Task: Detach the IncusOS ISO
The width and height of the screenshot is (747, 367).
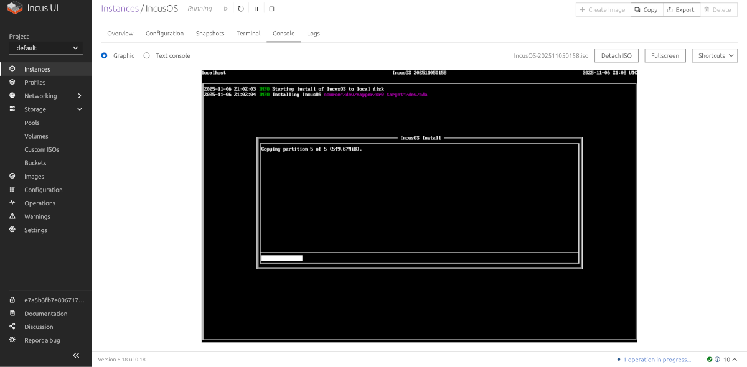Action: [616, 55]
